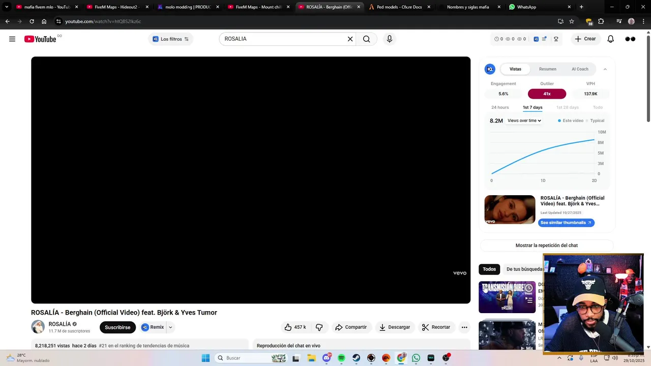Image resolution: width=651 pixels, height=366 pixels.
Task: Open Chrome three-dot menu
Action: coord(643,21)
